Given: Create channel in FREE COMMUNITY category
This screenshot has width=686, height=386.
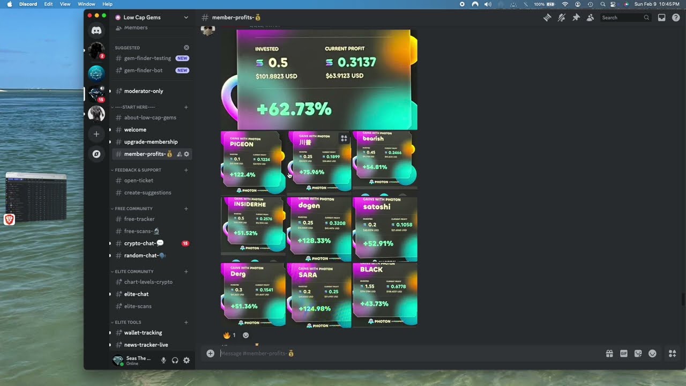Looking at the screenshot, I should (186, 209).
